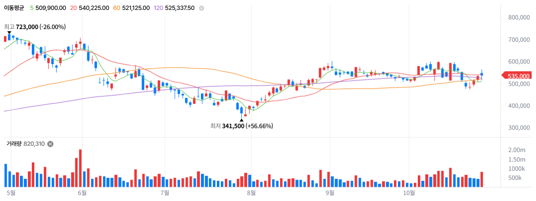Click the 300,000 price axis label
This screenshot has height=201, width=536.
click(519, 128)
